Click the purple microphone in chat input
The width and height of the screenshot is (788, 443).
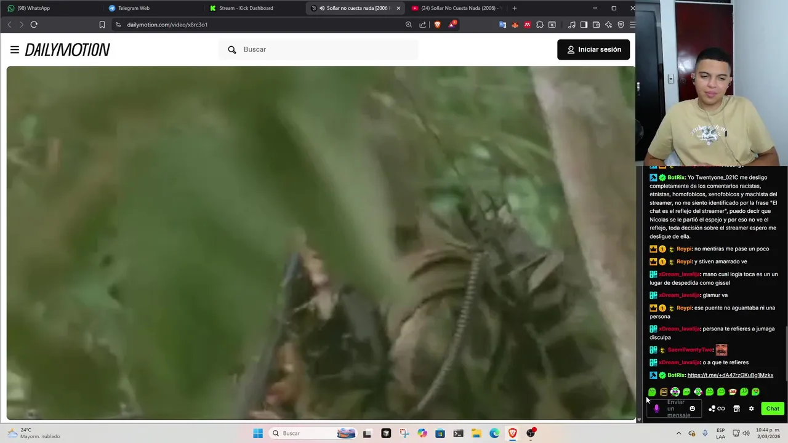click(x=656, y=409)
